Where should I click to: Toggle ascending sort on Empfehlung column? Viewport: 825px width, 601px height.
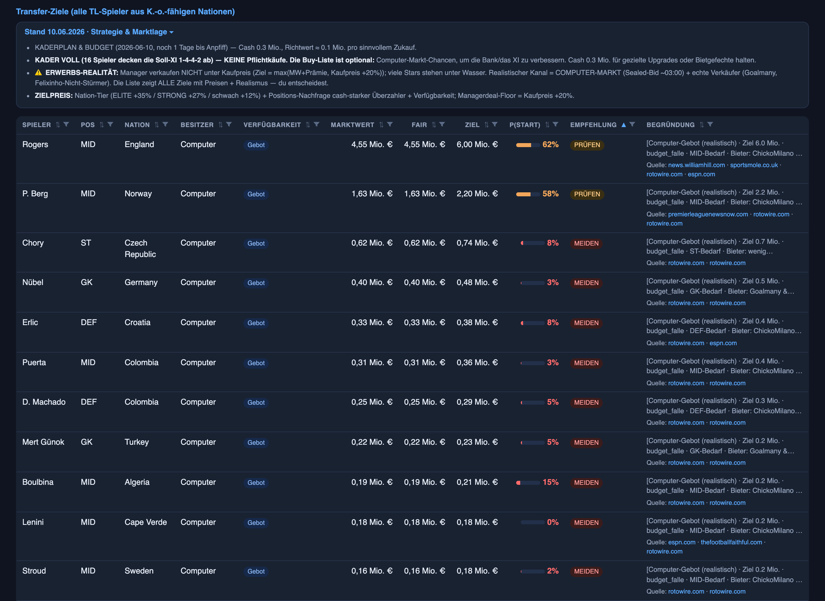tap(624, 125)
